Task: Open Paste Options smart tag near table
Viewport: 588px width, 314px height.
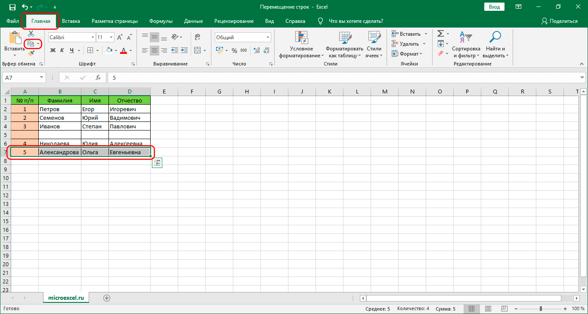Action: click(x=157, y=163)
